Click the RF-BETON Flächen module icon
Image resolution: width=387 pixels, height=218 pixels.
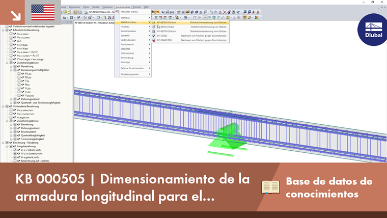tap(154, 22)
